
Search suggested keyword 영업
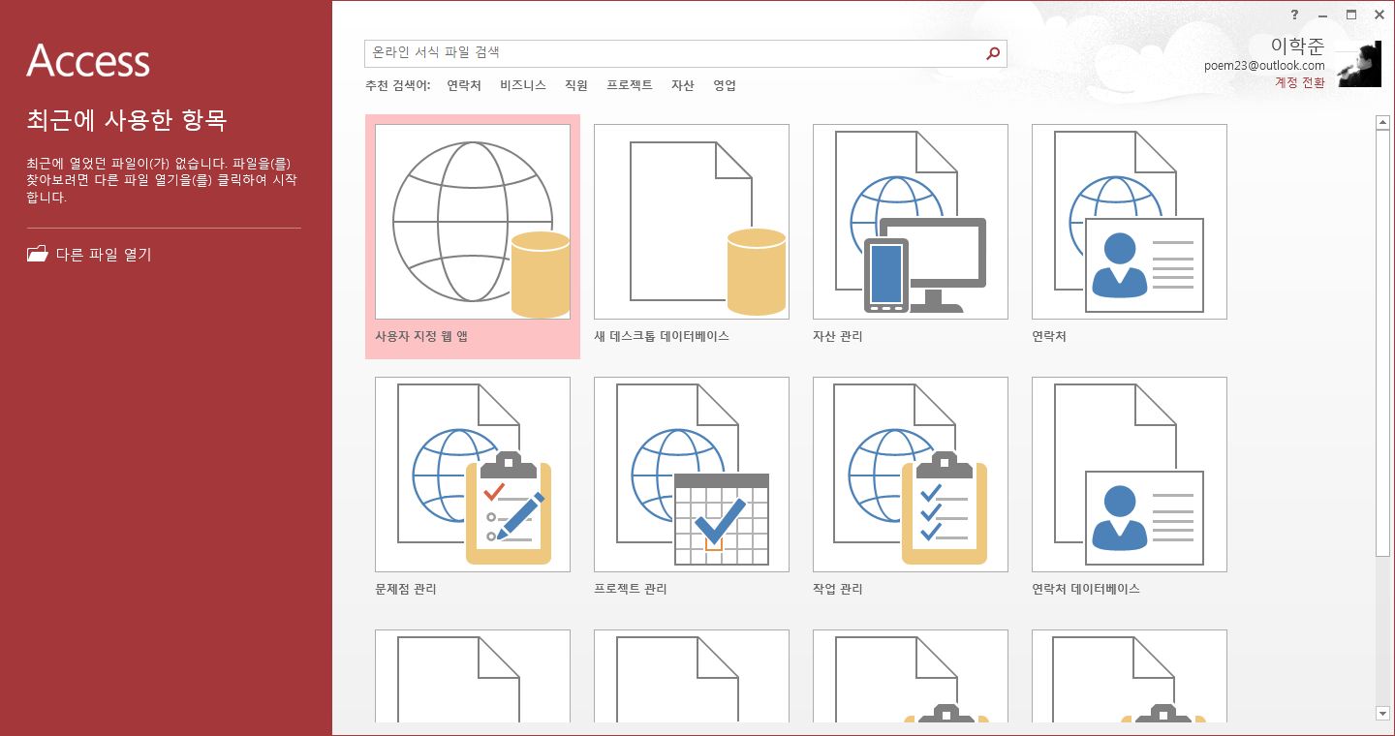725,85
